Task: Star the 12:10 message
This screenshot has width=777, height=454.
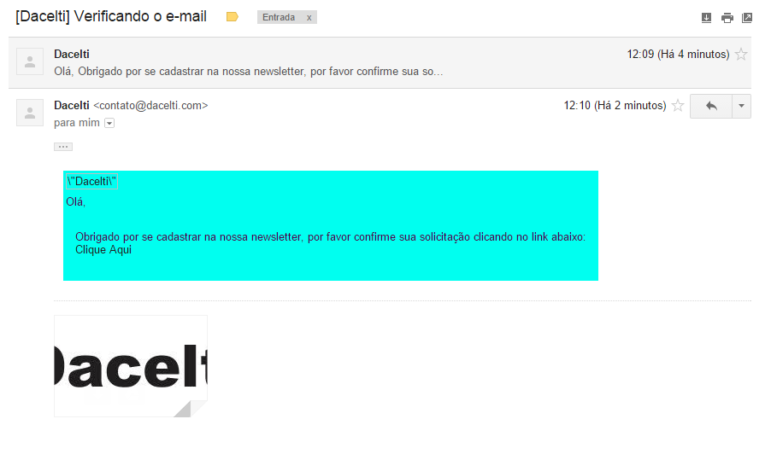Action: (677, 105)
